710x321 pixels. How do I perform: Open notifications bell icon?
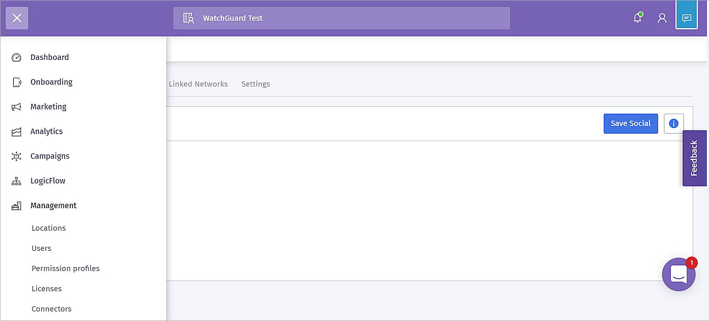(x=637, y=18)
